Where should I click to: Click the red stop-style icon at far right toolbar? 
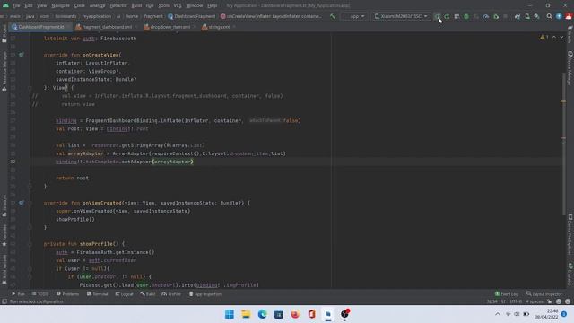pyautogui.click(x=569, y=16)
